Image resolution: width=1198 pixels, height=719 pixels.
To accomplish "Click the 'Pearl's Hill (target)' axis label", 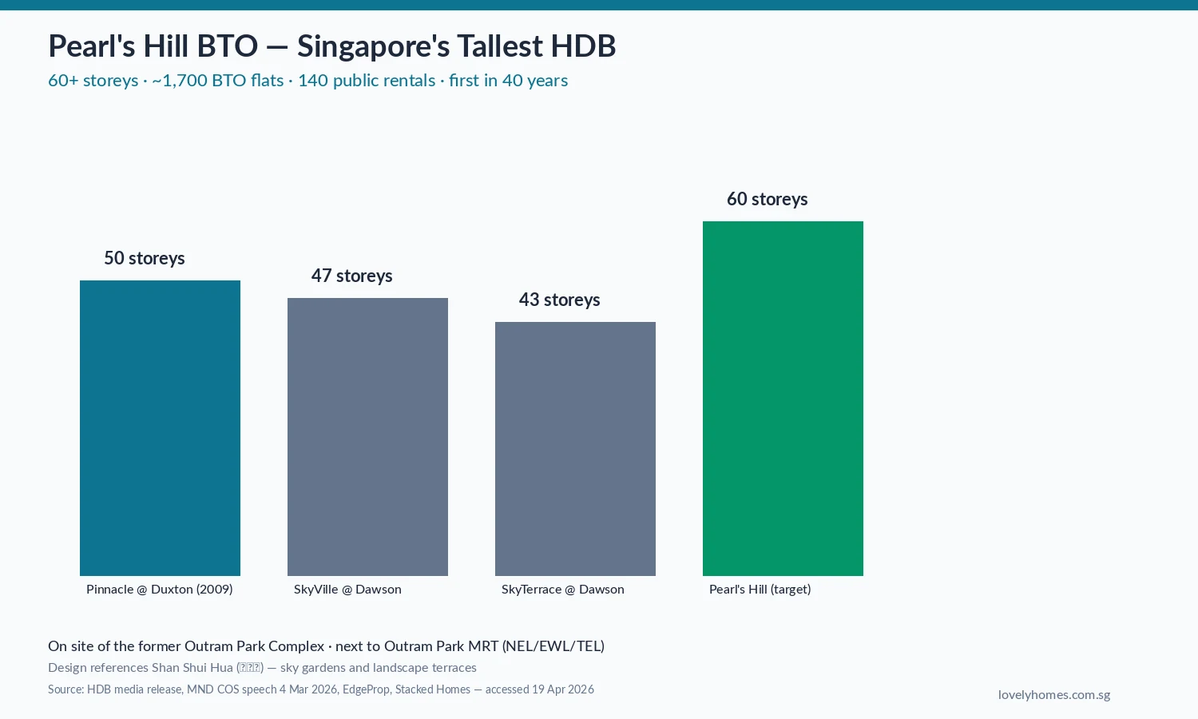I will coord(760,589).
